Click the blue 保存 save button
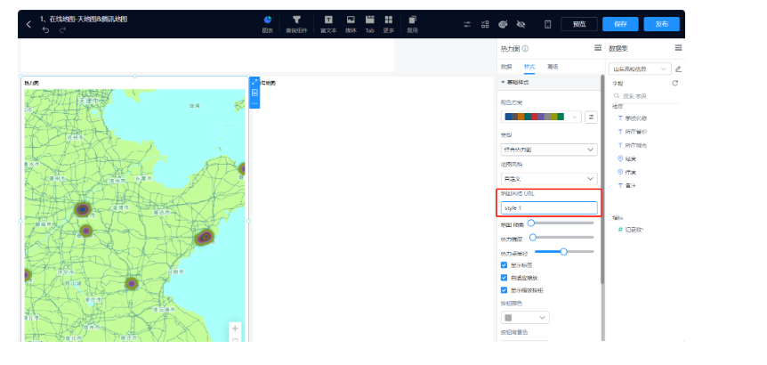The height and width of the screenshot is (365, 767). 620,24
